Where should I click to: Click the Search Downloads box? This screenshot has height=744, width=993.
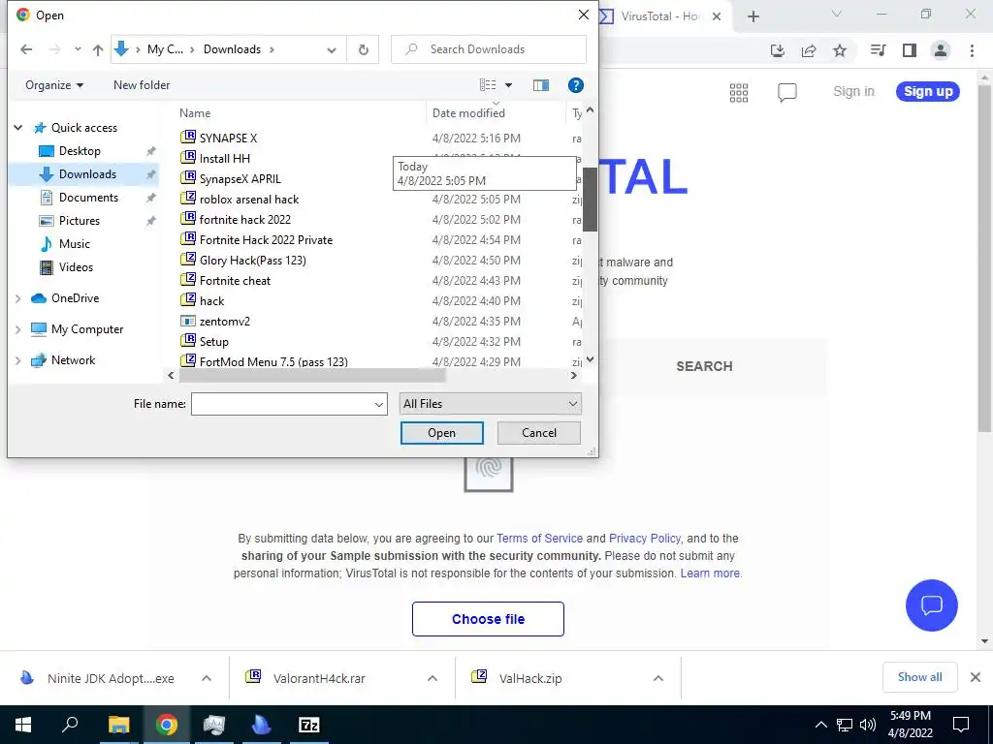coord(489,49)
